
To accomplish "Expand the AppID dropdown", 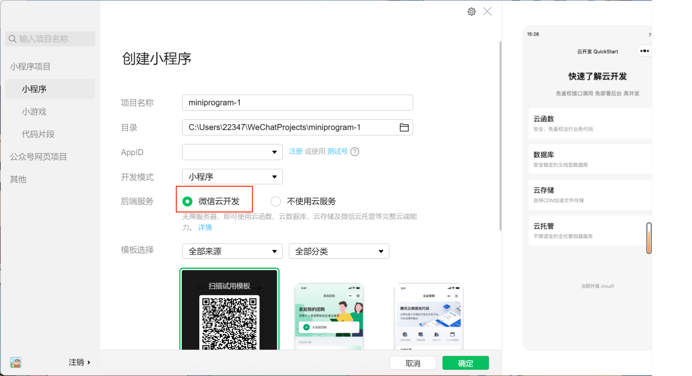I will 233,152.
